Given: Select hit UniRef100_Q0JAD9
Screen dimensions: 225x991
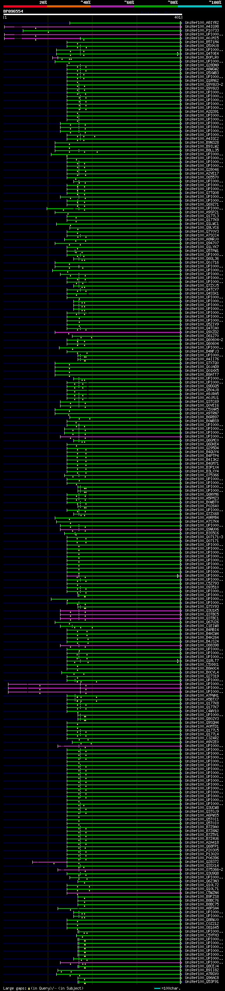Looking at the screenshot, I should tap(201, 367).
